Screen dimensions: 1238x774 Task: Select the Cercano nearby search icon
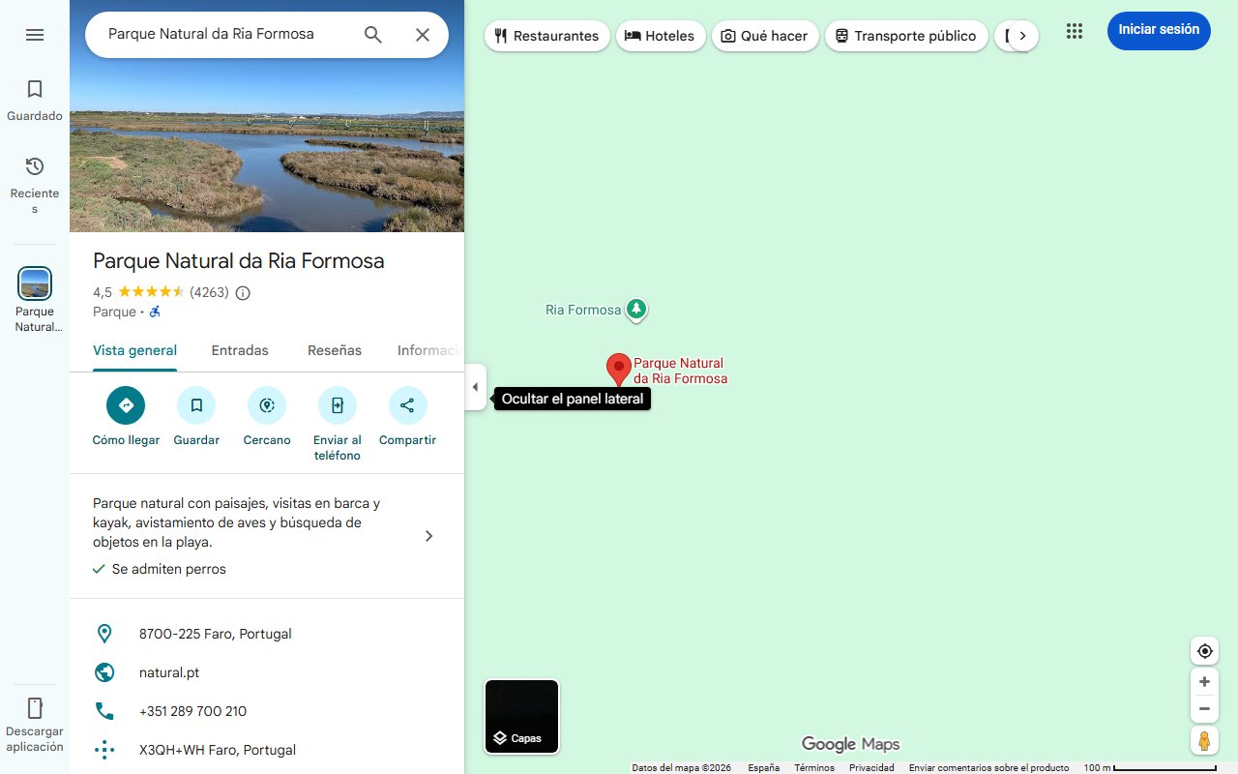point(267,405)
